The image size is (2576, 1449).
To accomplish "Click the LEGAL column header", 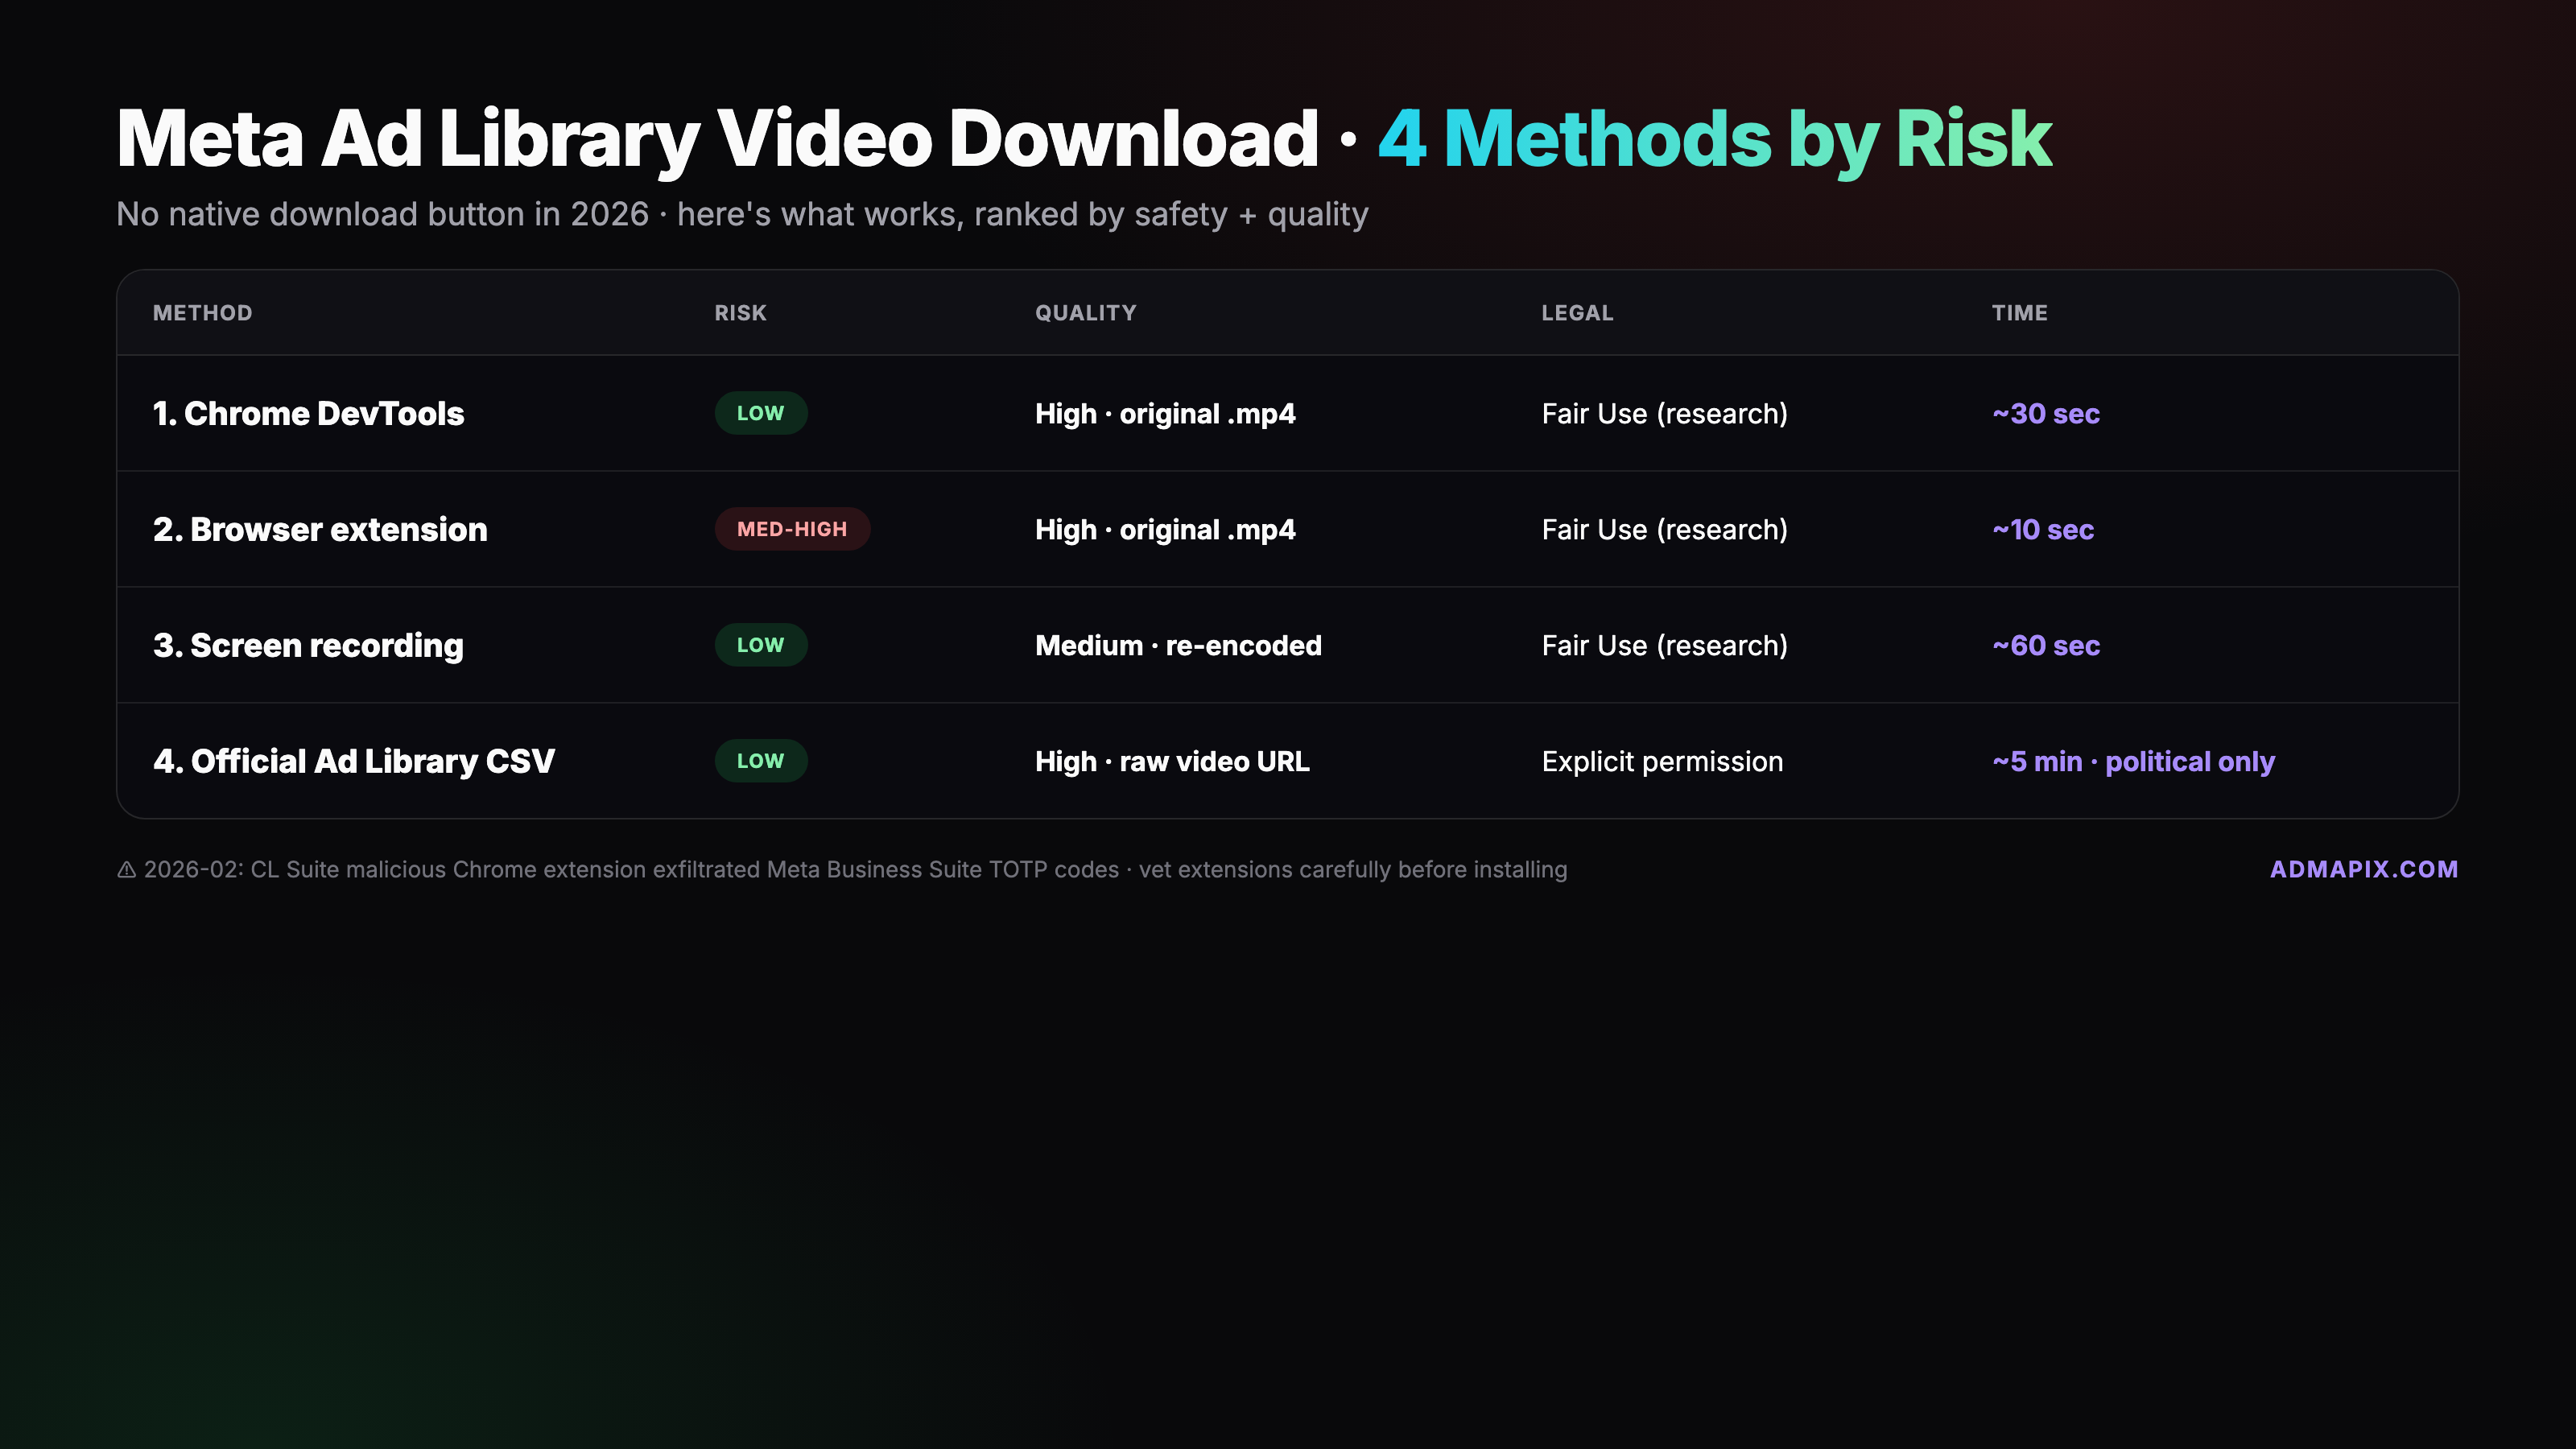I will point(1577,312).
